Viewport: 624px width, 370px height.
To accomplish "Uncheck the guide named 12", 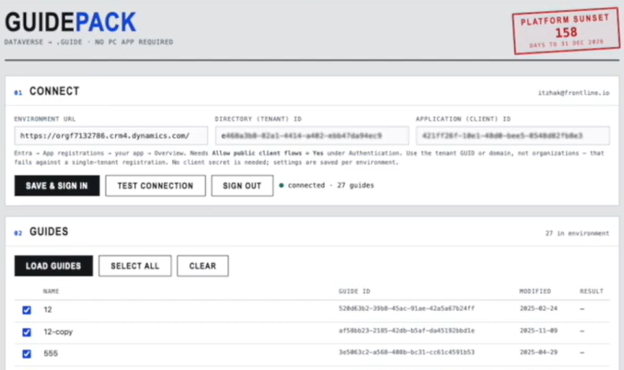I will 27,310.
